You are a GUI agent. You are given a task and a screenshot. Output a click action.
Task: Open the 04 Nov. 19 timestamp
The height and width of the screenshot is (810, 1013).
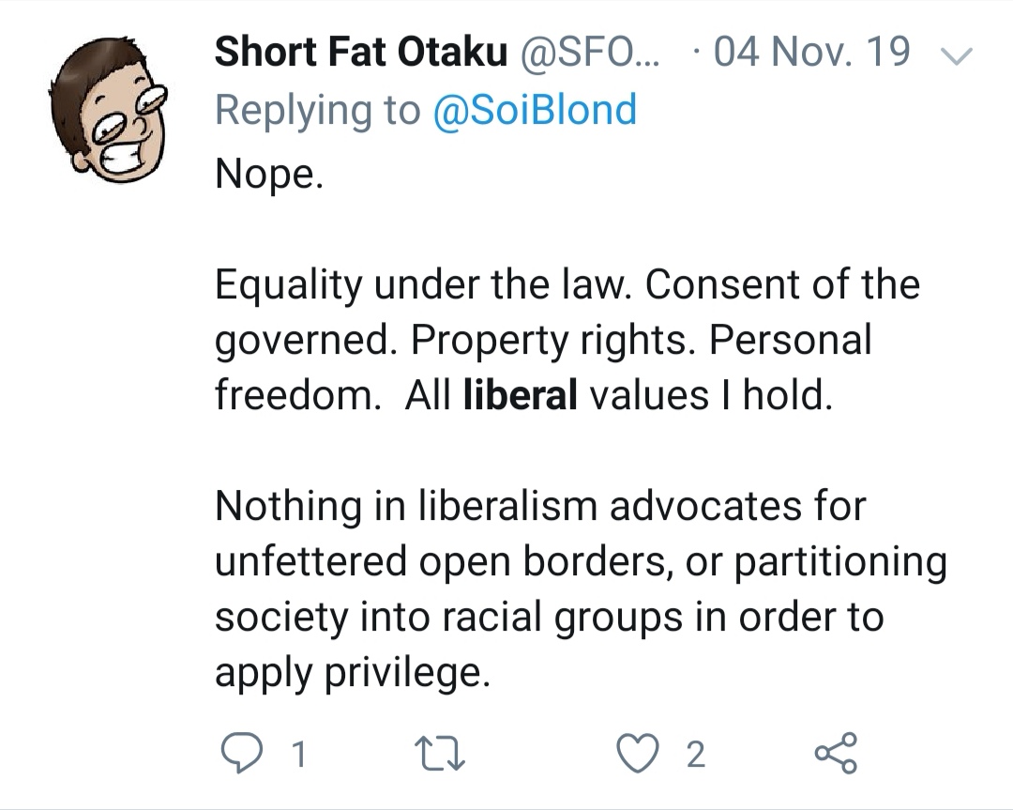tap(812, 53)
